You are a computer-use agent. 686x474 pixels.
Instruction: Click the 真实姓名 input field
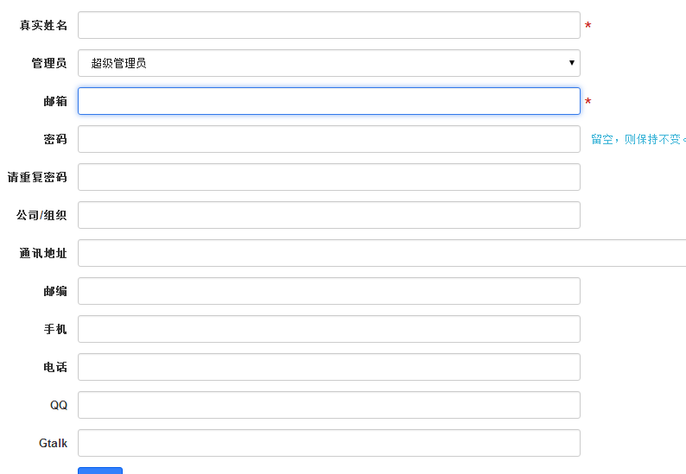(328, 25)
